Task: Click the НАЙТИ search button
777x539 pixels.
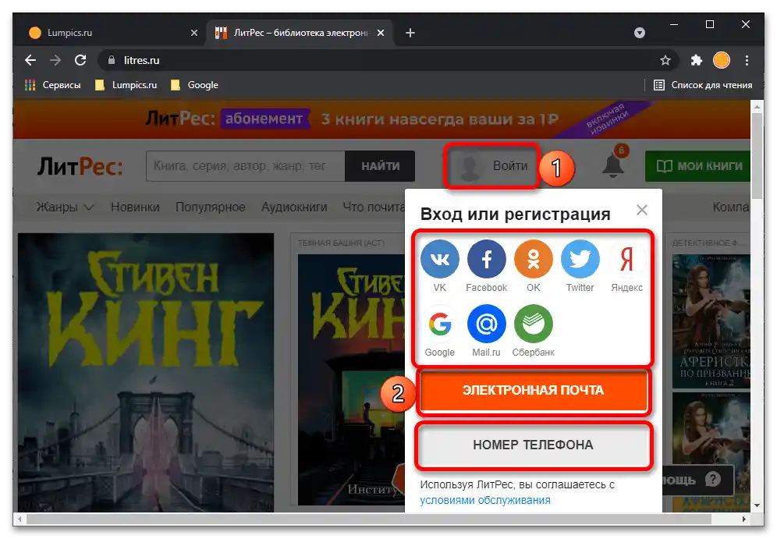Action: [380, 166]
